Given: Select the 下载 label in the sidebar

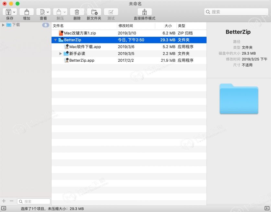Looking at the screenshot, I should coord(16,25).
